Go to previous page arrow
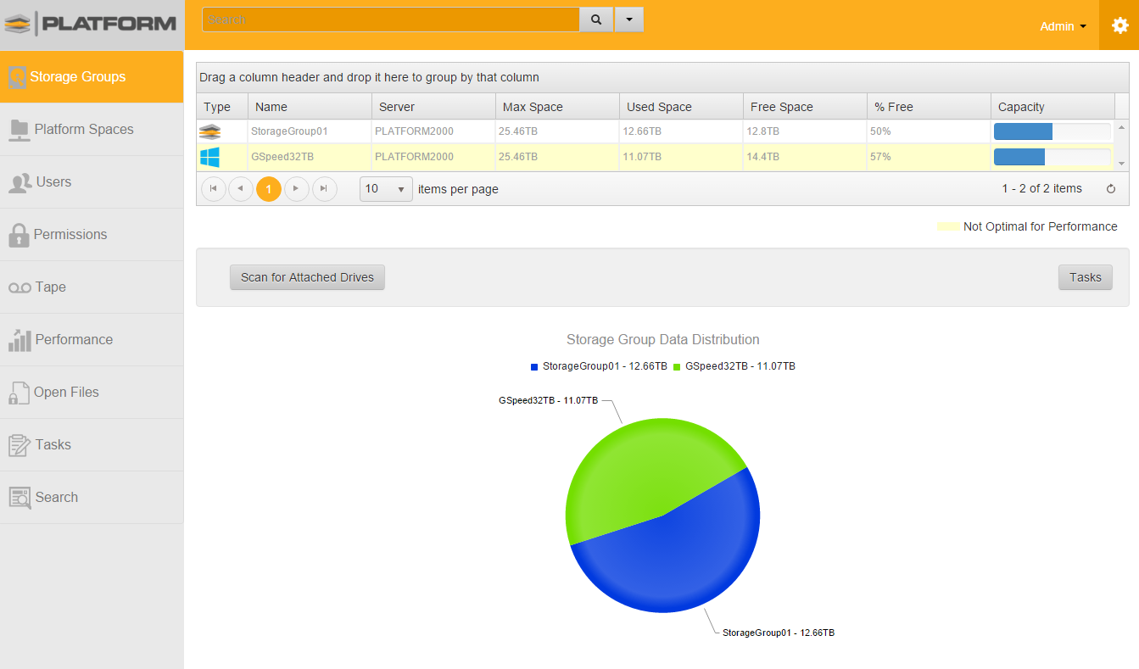Viewport: 1139px width, 669px height. (241, 189)
